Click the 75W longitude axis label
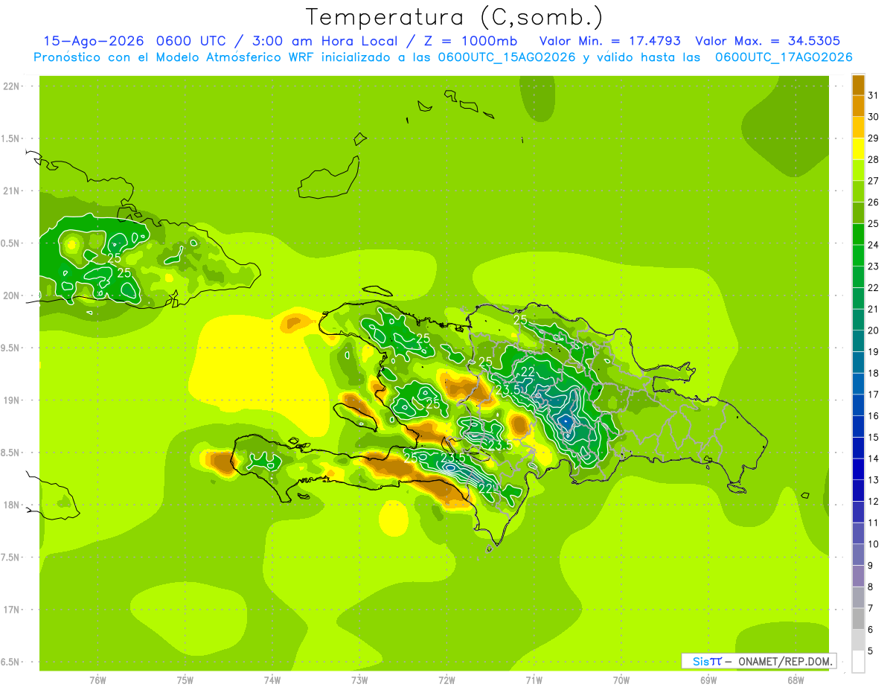893x690 pixels. (185, 680)
